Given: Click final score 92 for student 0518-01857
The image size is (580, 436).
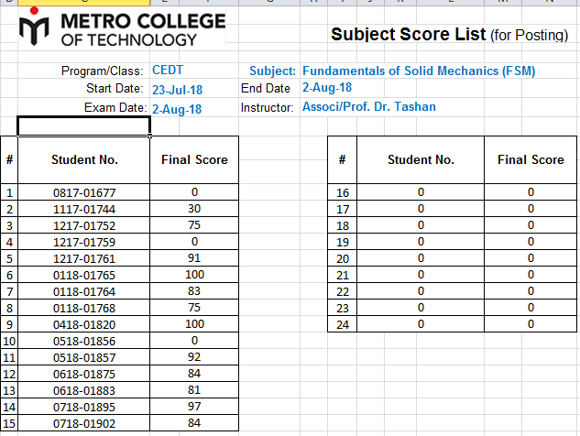Looking at the screenshot, I should coord(194,357).
